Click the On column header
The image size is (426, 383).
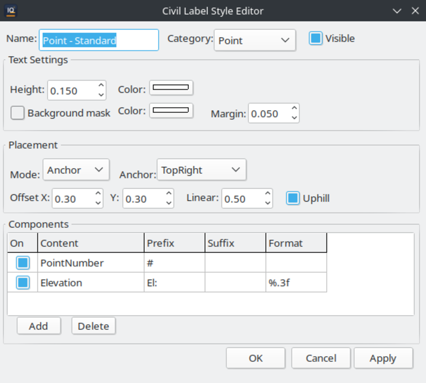click(22, 243)
